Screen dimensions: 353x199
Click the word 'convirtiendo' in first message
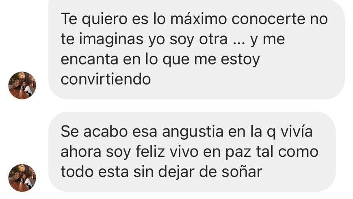pyautogui.click(x=106, y=79)
